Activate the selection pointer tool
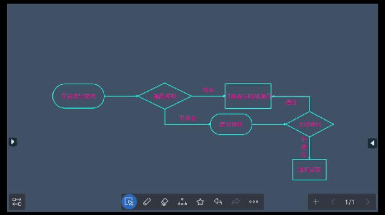 pos(129,202)
